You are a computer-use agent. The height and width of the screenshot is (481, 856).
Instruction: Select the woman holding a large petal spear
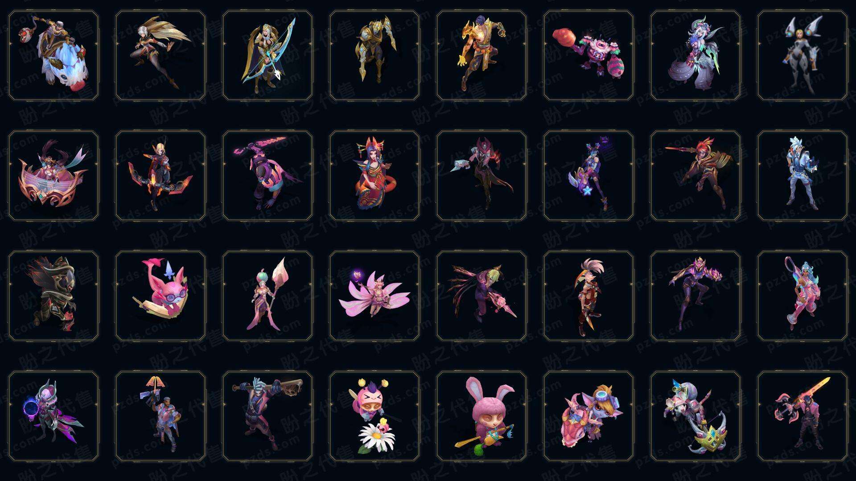click(x=267, y=296)
